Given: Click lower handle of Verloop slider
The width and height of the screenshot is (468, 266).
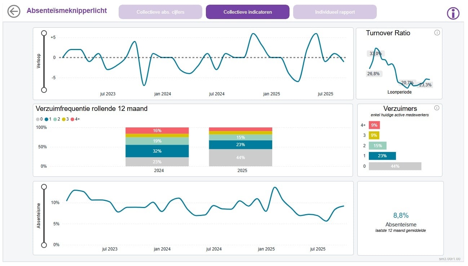Looking at the screenshot, I should 44,90.
